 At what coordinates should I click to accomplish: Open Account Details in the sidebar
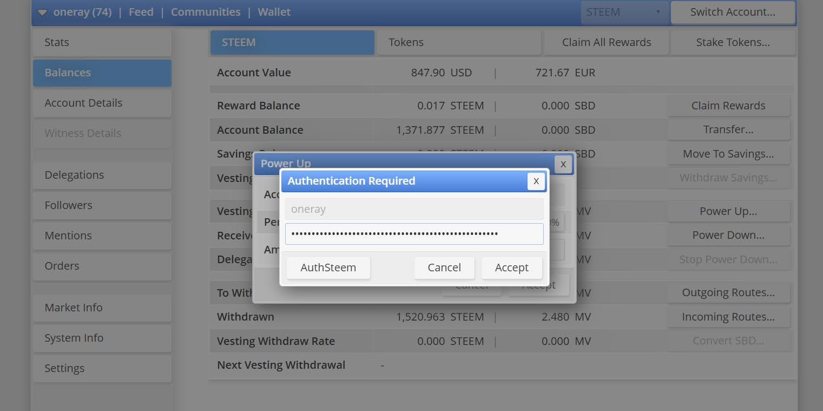(102, 103)
